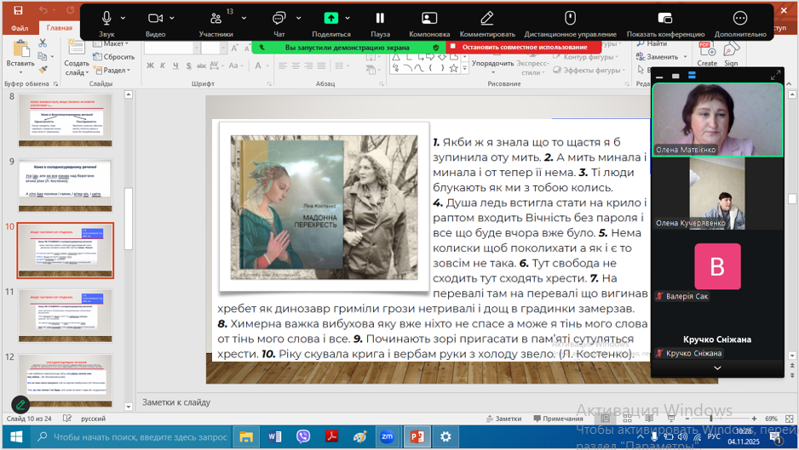
Task: Click green Поделиться share screen icon
Action: pyautogui.click(x=331, y=19)
